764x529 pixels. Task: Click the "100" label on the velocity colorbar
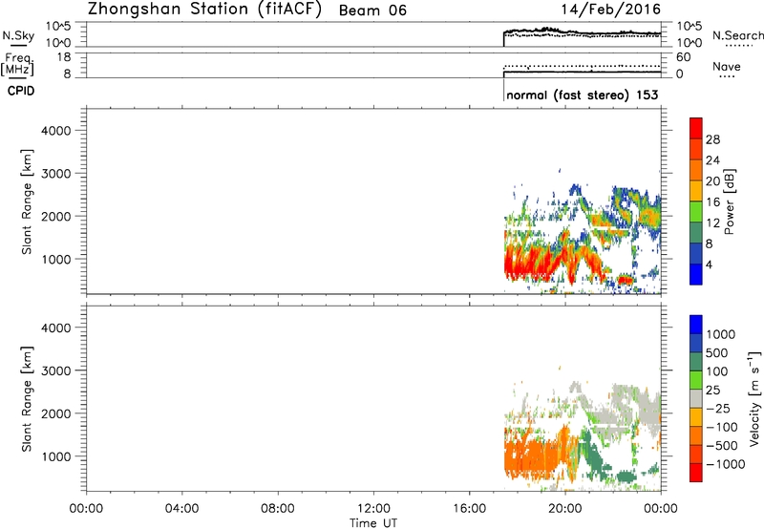coord(717,371)
